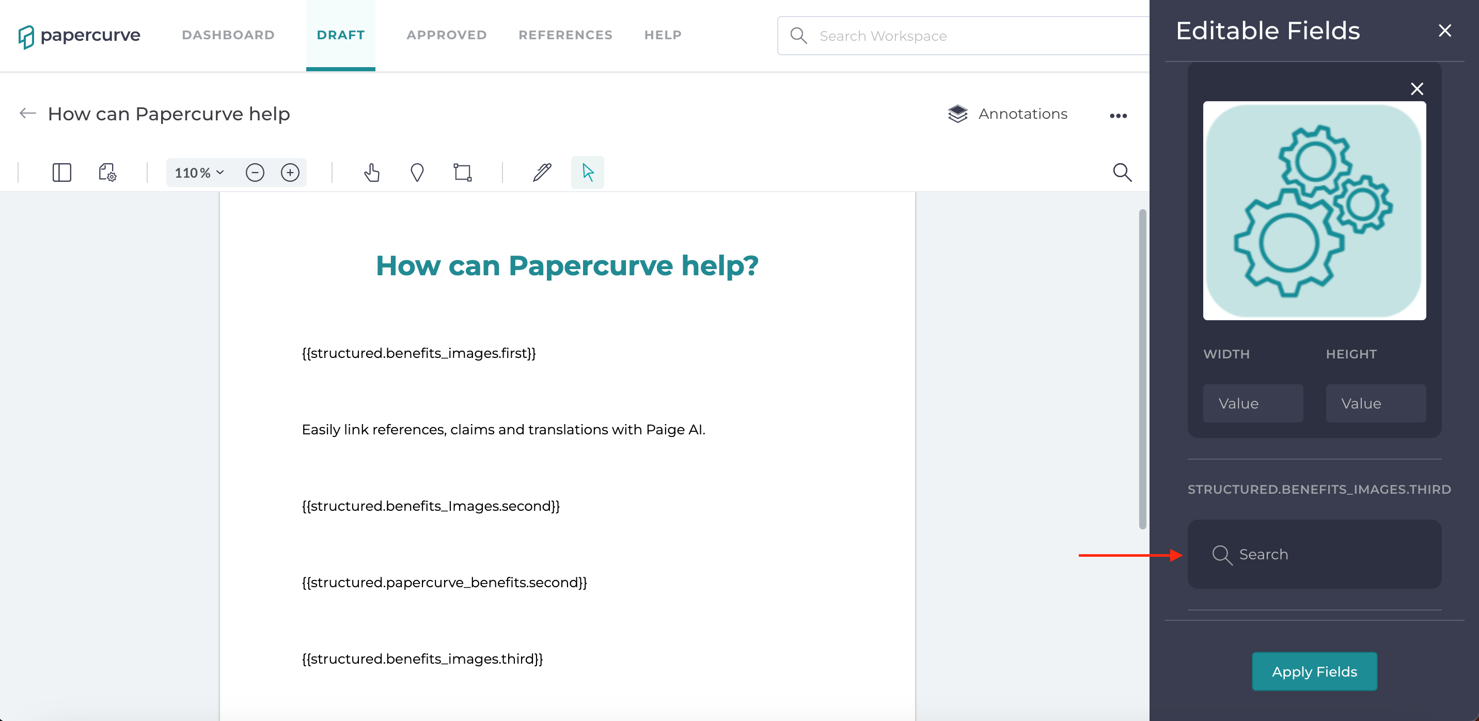Screen dimensions: 1479x721
Task: Close the Editable Fields panel
Action: click(x=1444, y=30)
